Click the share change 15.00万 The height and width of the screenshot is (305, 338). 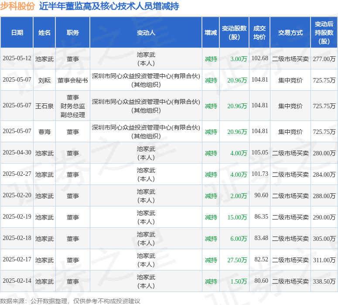[x=237, y=217]
